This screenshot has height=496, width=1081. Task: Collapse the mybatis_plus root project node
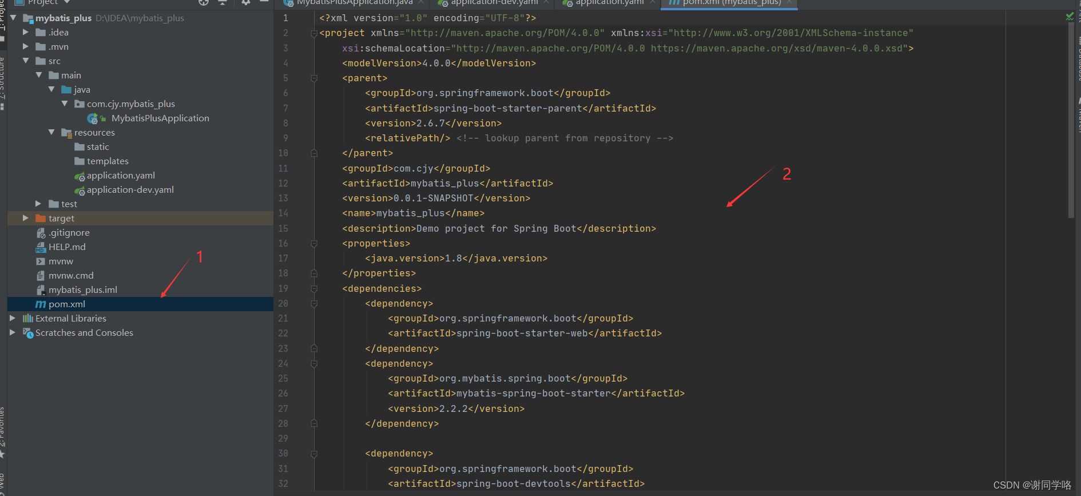tap(13, 18)
